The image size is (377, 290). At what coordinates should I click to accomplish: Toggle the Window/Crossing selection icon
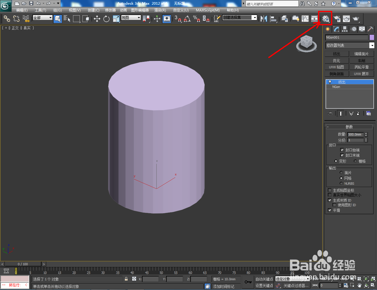pyautogui.click(x=86, y=19)
